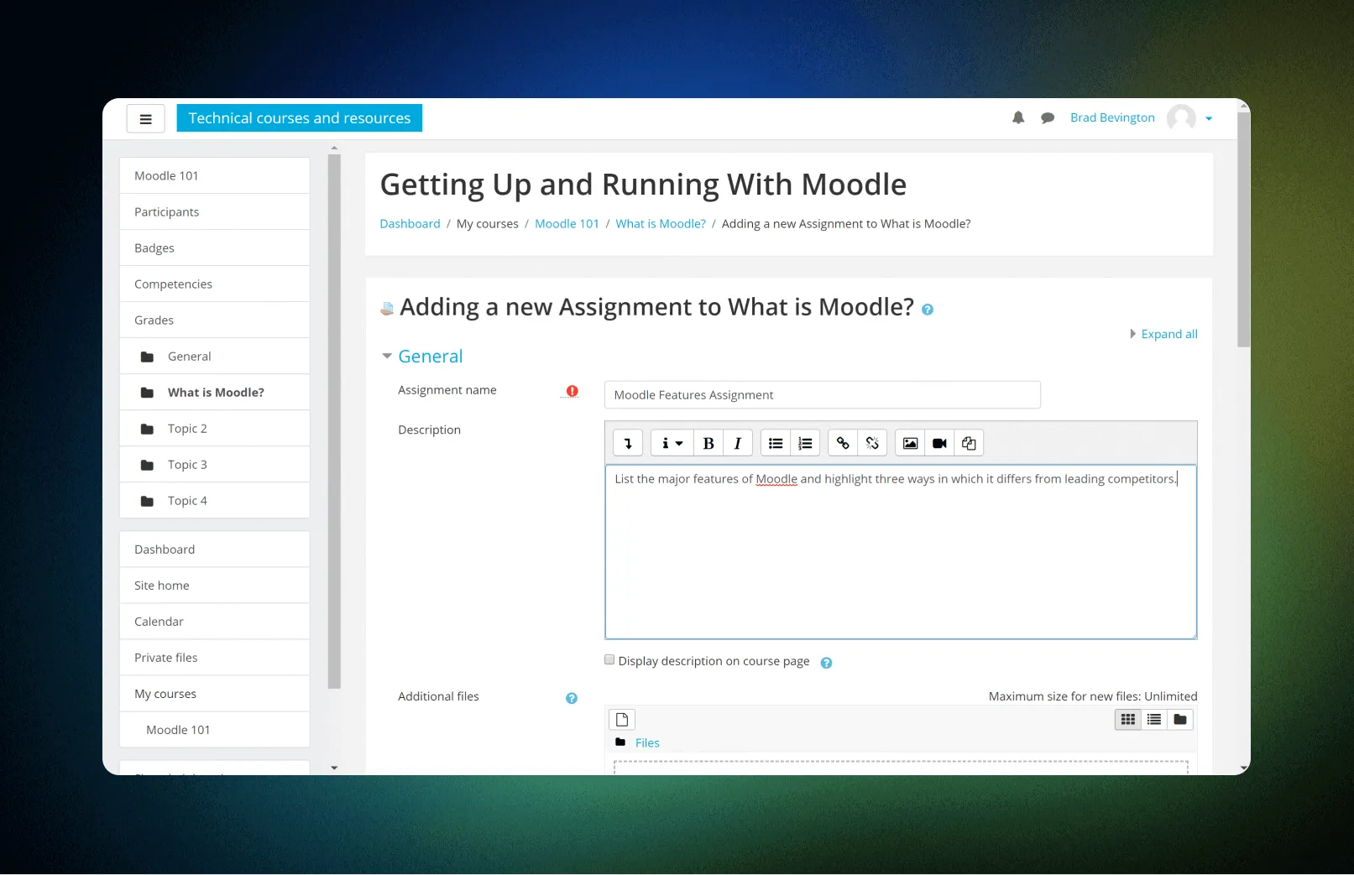The image size is (1354, 875).
Task: Click the required field warning icon
Action: 572,391
